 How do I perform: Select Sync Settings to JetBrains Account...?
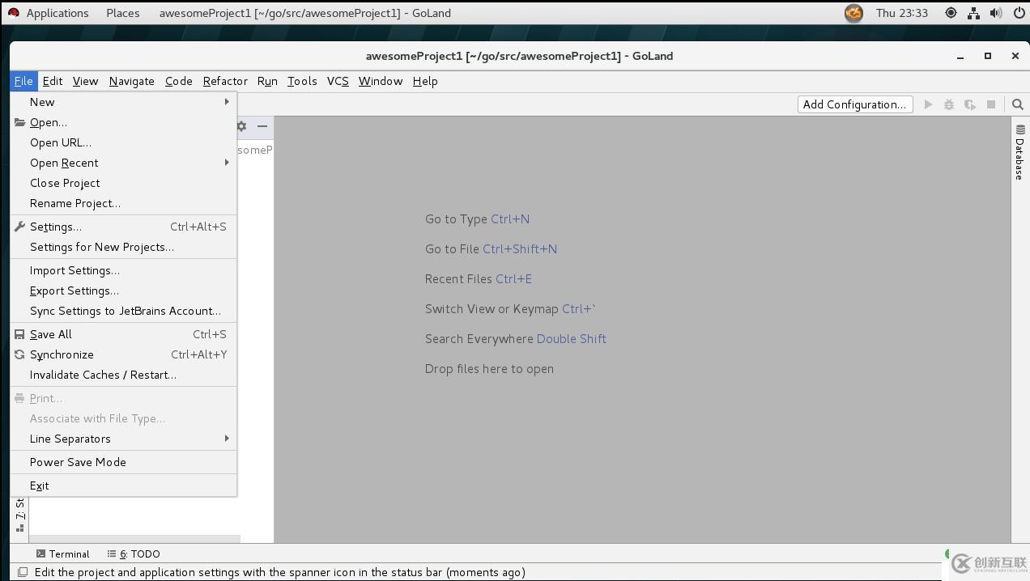coord(124,311)
